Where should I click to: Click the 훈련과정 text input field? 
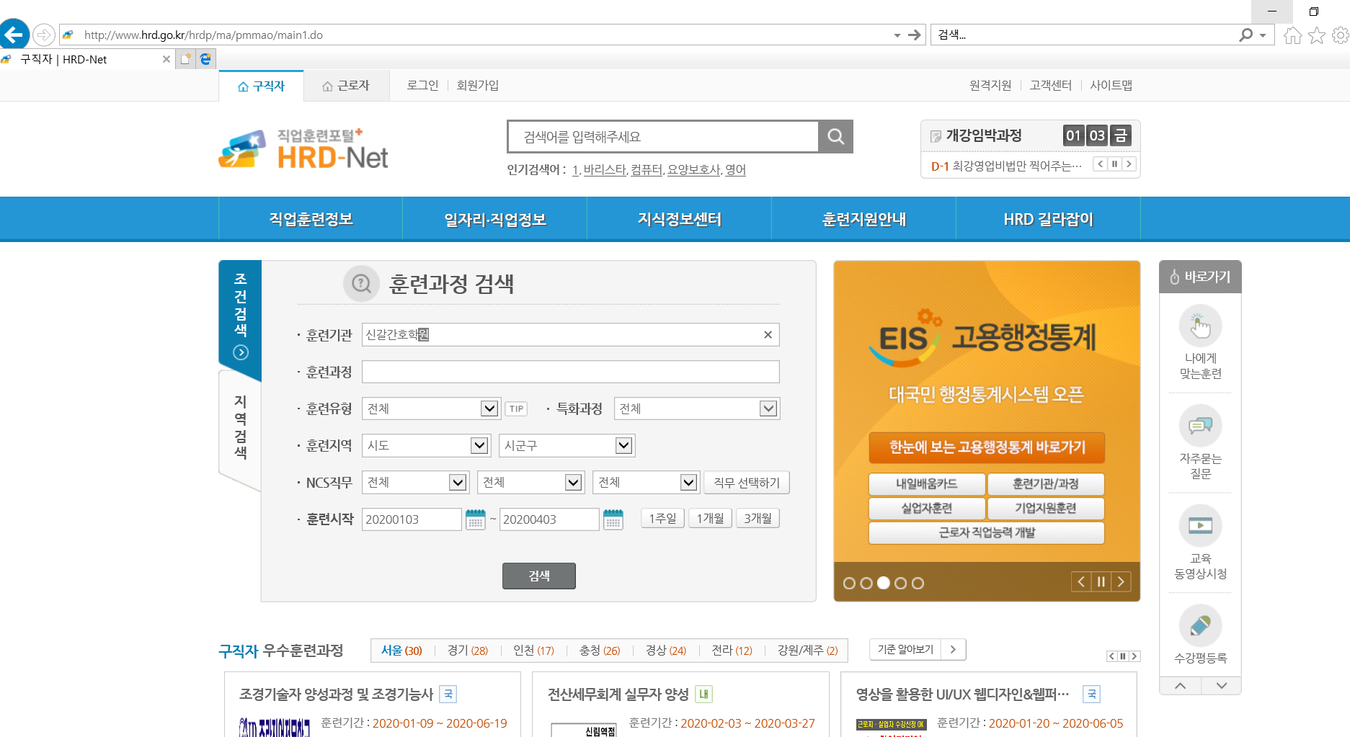tap(570, 372)
